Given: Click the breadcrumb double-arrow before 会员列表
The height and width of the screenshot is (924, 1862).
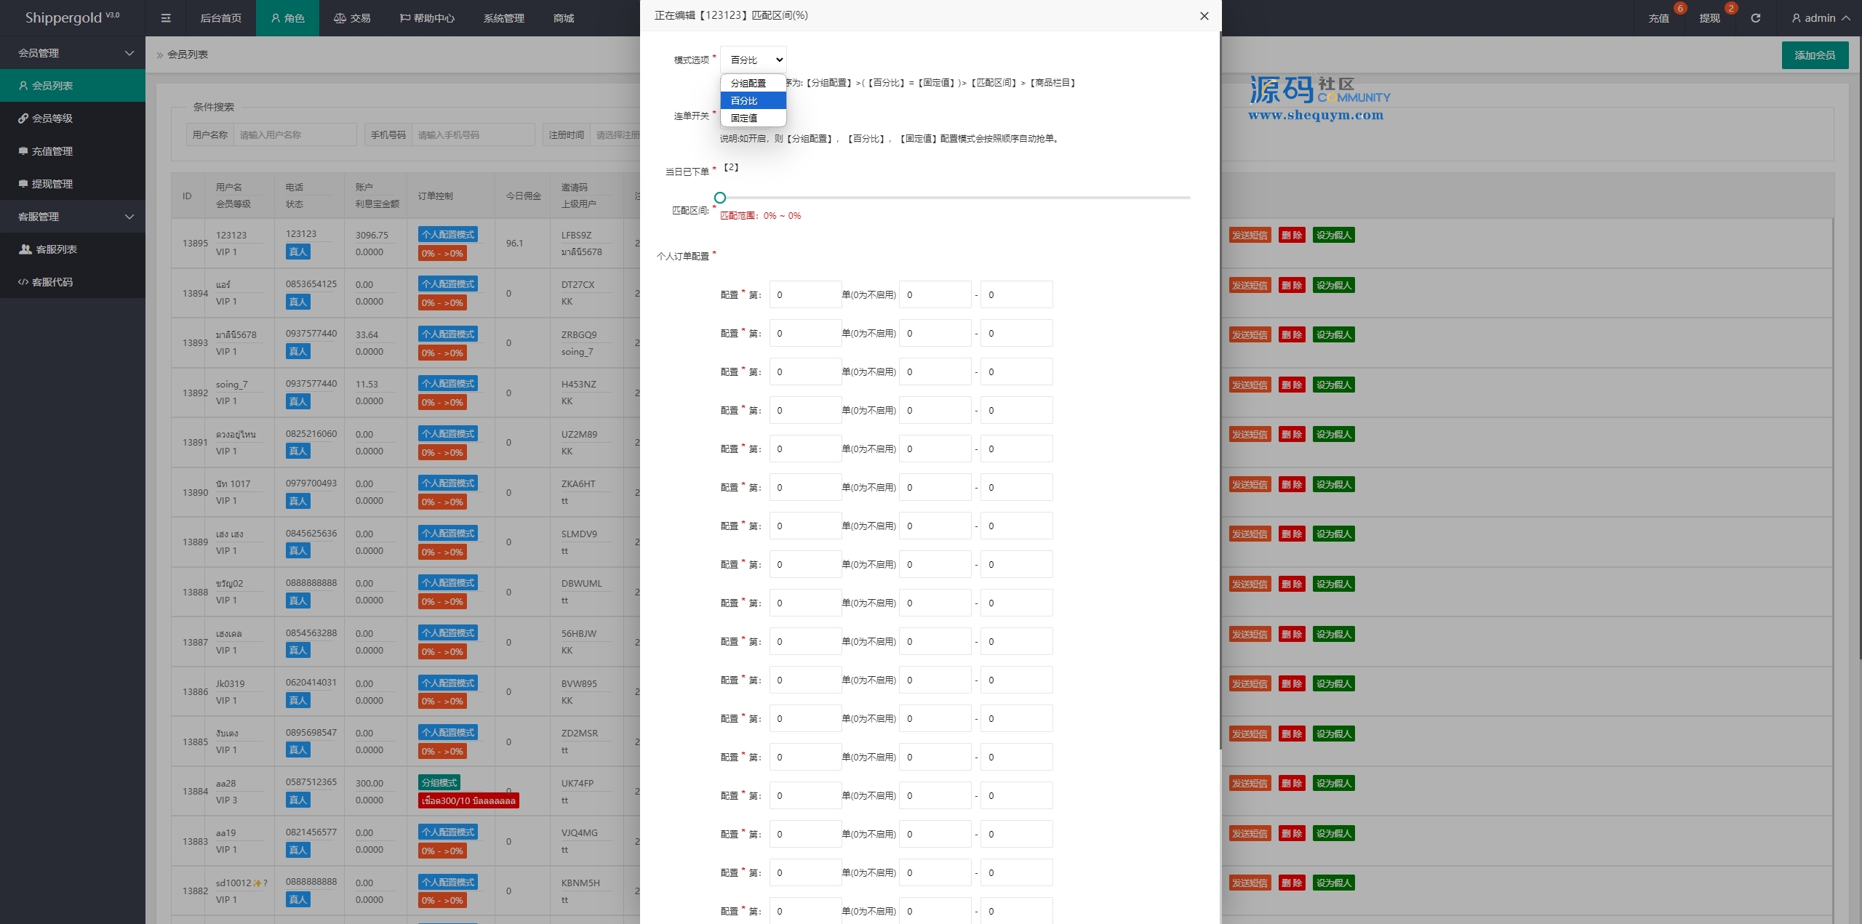Looking at the screenshot, I should [160, 55].
